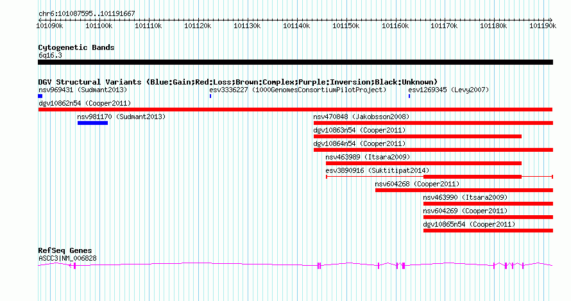Click the red bar under nsv463989
Screen dimensions: 571x301
pos(423,163)
